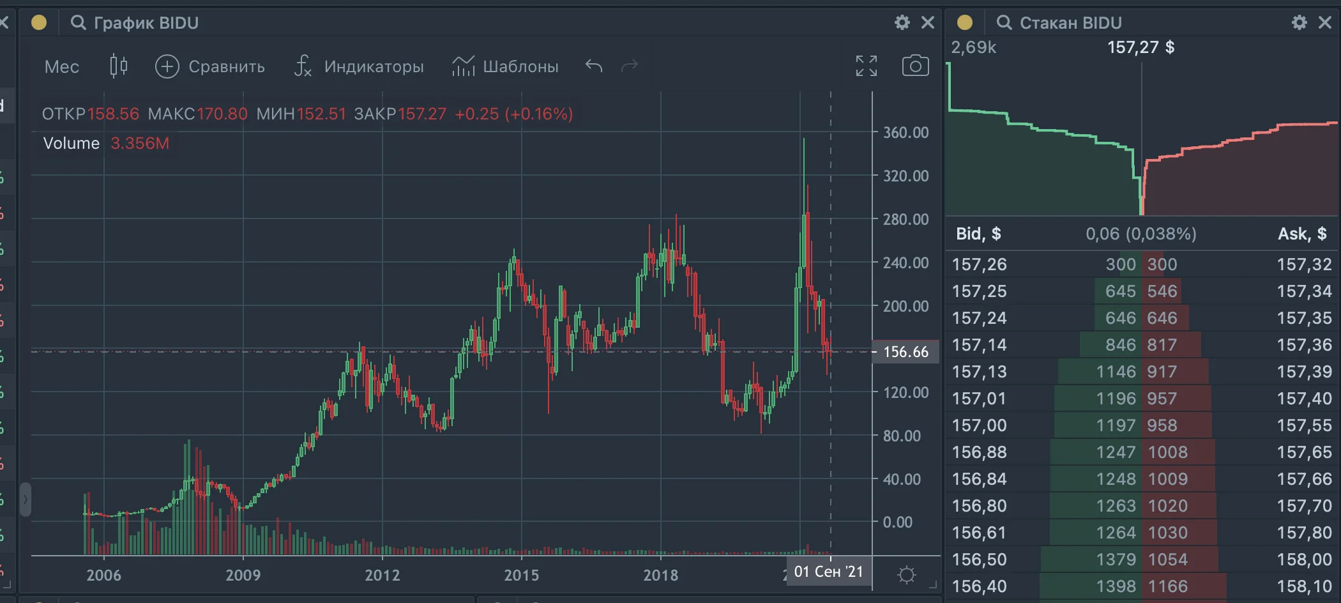Image resolution: width=1341 pixels, height=603 pixels.
Task: Click the 2,69k depth chart volume label
Action: [973, 47]
